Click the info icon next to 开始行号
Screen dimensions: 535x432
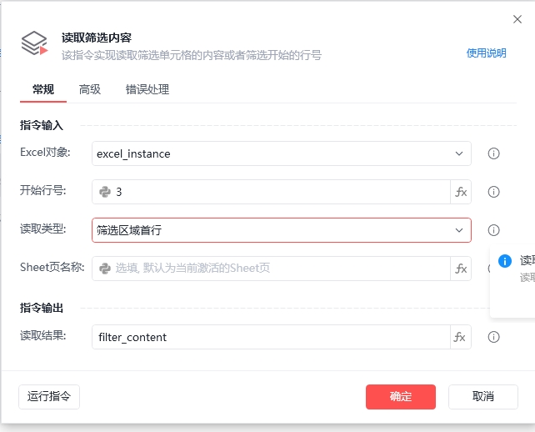(x=493, y=192)
